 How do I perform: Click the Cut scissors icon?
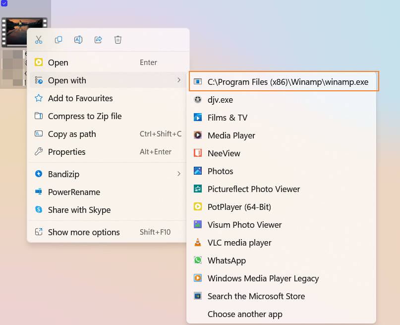tap(39, 40)
